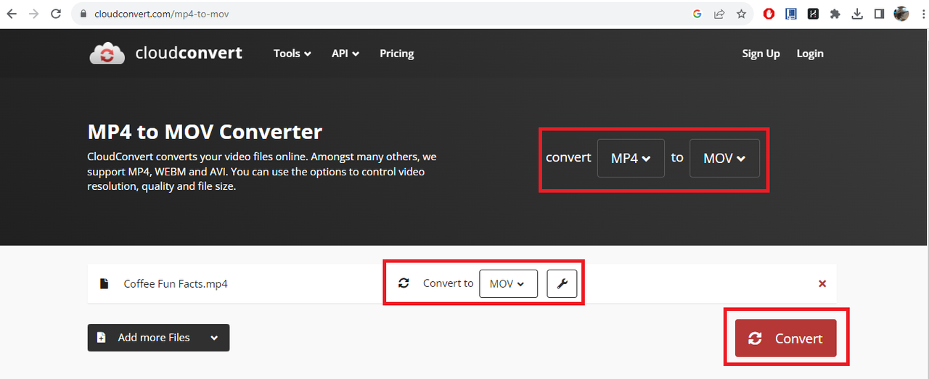The image size is (929, 379).
Task: Open the MP4 source format dropdown
Action: point(631,158)
